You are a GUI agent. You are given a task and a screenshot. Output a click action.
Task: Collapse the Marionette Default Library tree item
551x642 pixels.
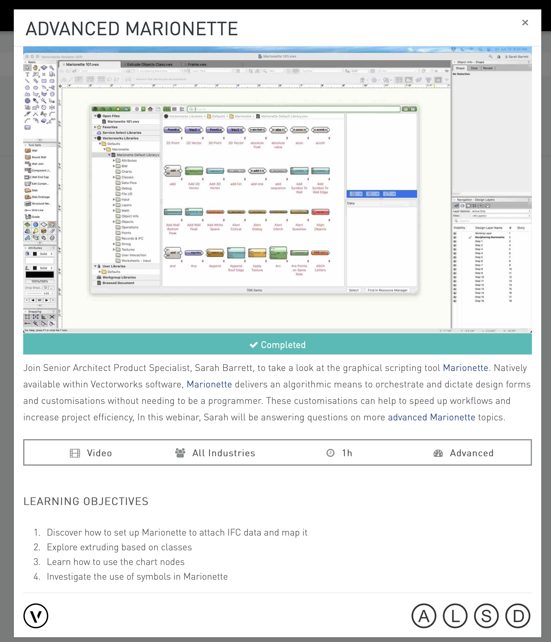pos(109,155)
